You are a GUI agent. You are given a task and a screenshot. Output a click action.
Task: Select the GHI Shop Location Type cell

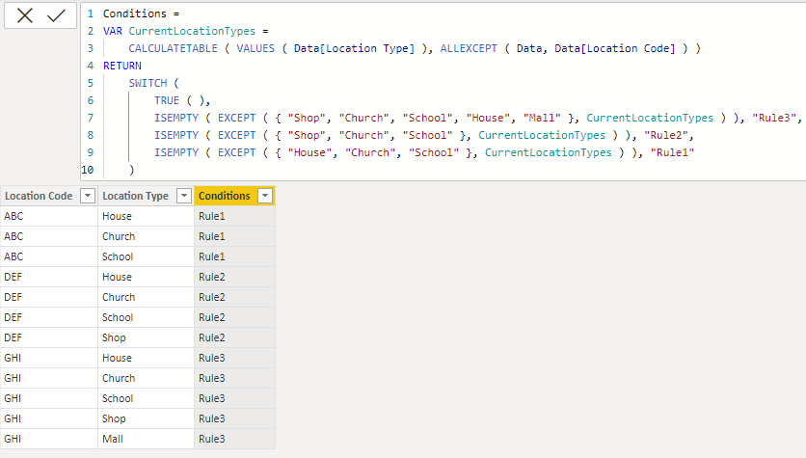[146, 418]
